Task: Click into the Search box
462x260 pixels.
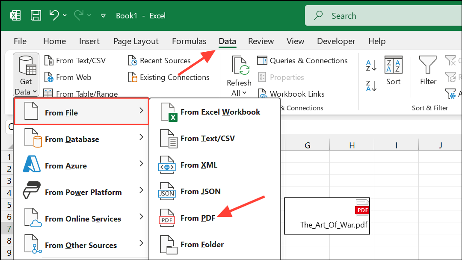Action: click(383, 15)
